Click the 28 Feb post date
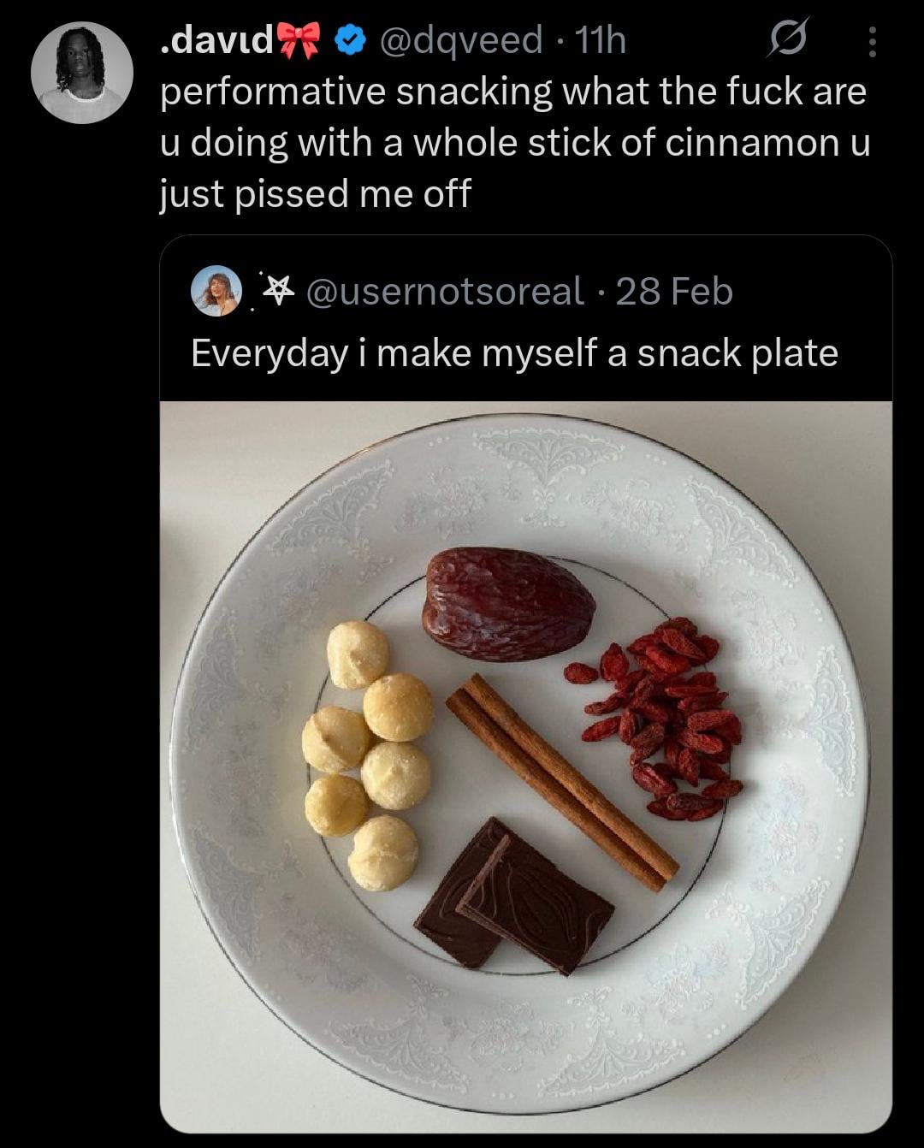The image size is (924, 1148). (x=674, y=292)
